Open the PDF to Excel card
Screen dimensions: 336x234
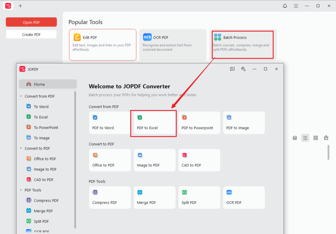click(155, 123)
